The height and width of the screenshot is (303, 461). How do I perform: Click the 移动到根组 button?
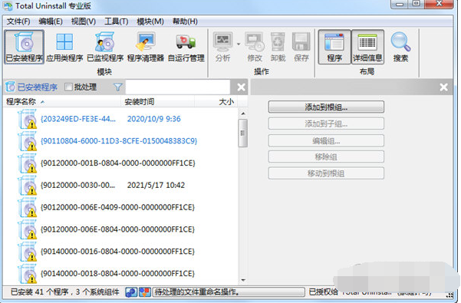(326, 173)
